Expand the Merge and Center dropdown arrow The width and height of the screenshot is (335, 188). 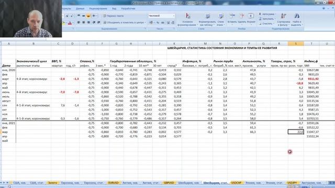[x=146, y=22]
